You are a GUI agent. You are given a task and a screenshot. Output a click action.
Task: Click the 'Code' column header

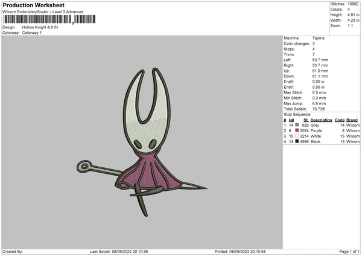click(x=340, y=120)
